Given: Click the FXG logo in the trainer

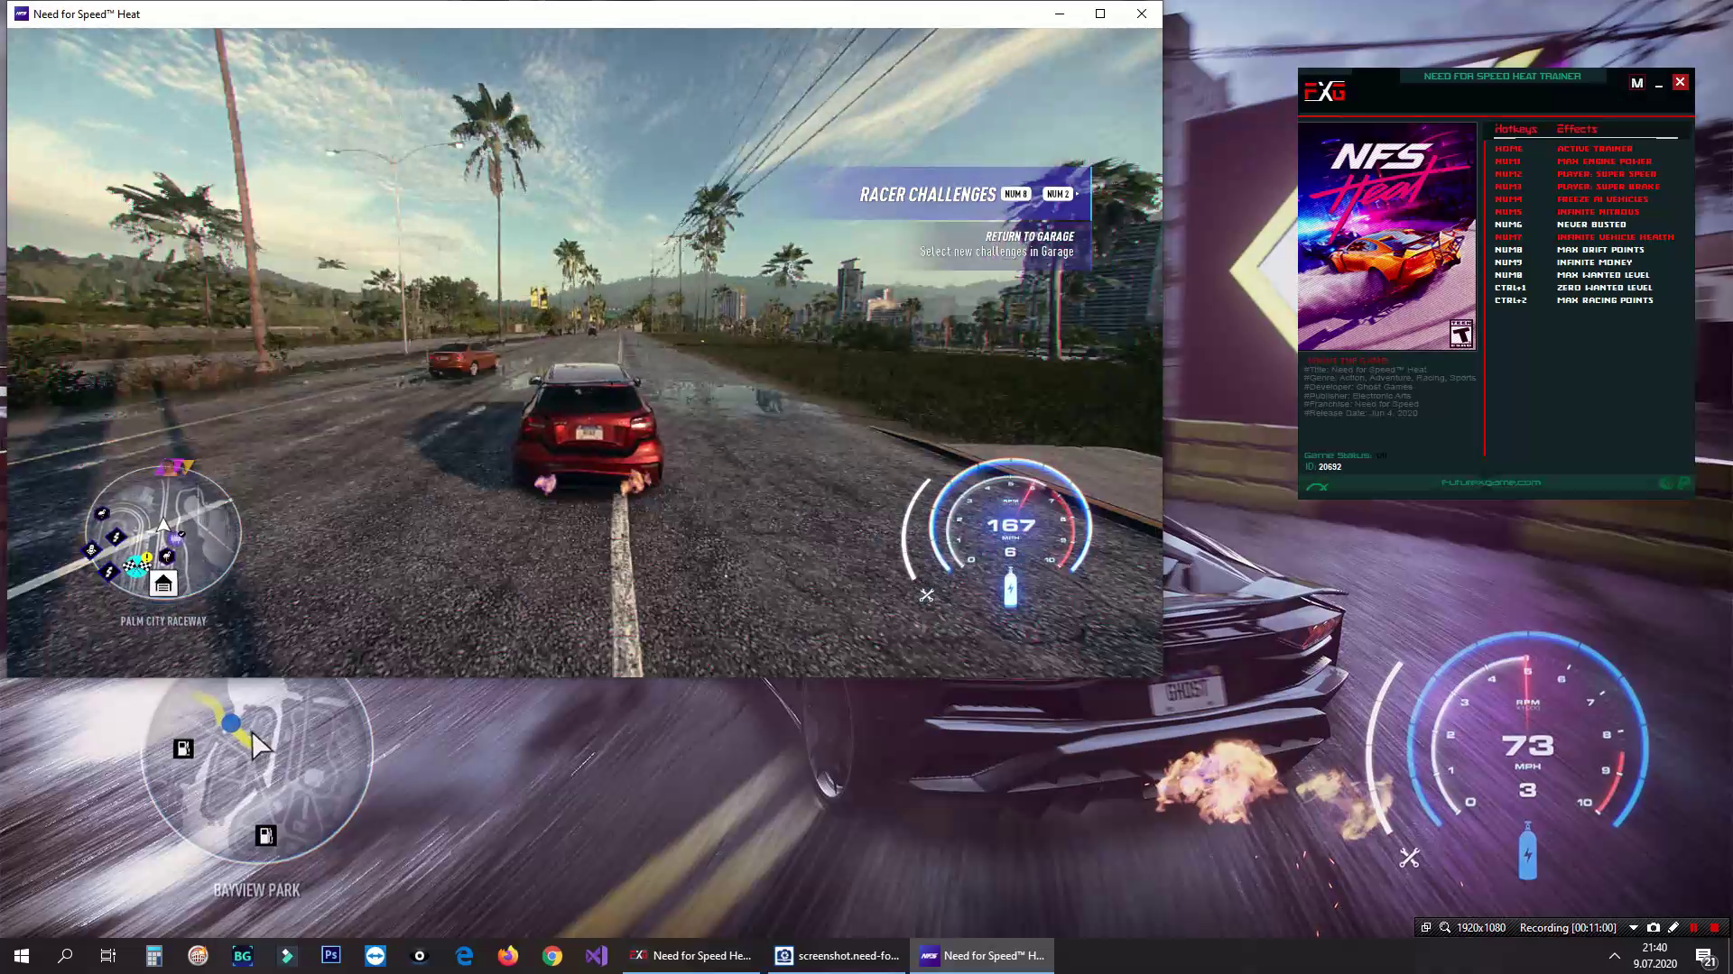Looking at the screenshot, I should click(x=1324, y=91).
